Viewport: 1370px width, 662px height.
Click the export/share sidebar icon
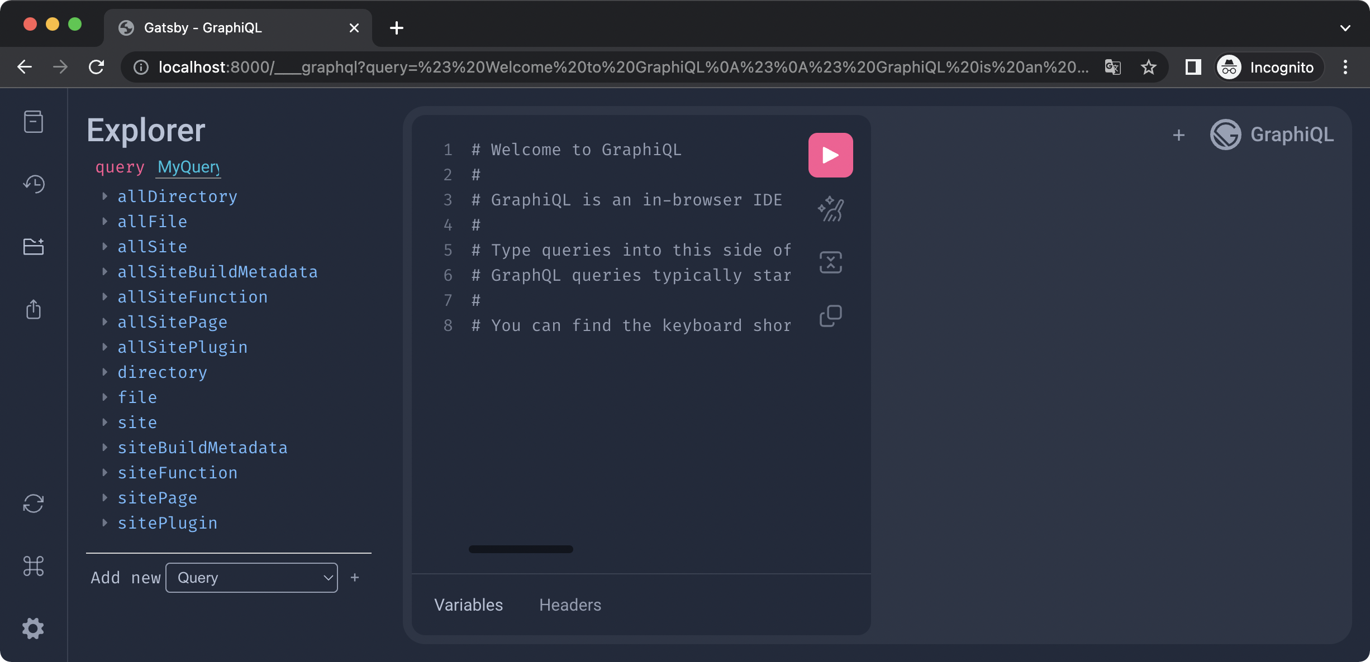(34, 309)
